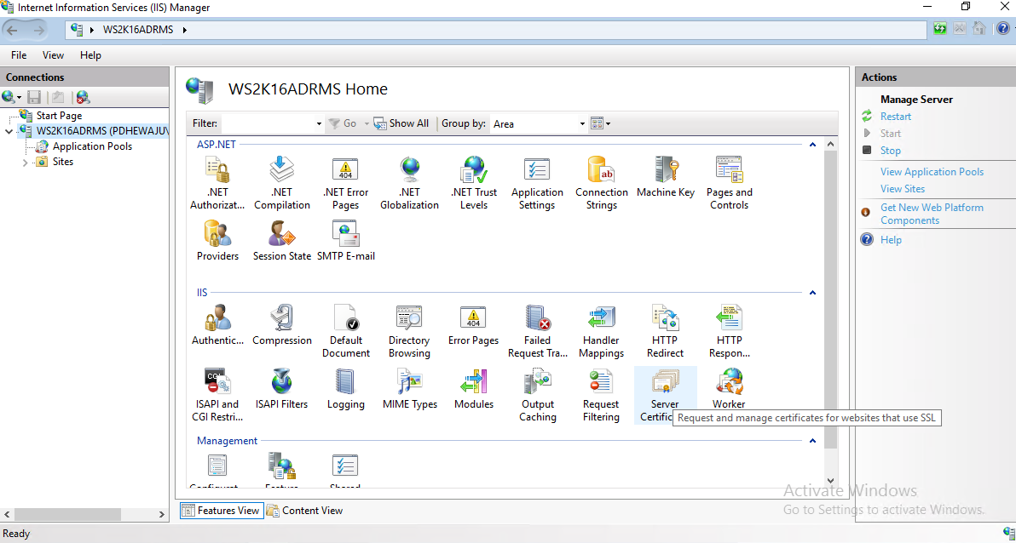Screen dimensions: 1016x543
Task: Open the Go button dropdown arrow
Action: pos(367,123)
